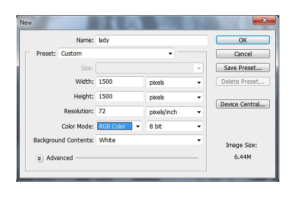The height and width of the screenshot is (197, 296).
Task: Click the Width field showing 1500
Action: click(120, 82)
